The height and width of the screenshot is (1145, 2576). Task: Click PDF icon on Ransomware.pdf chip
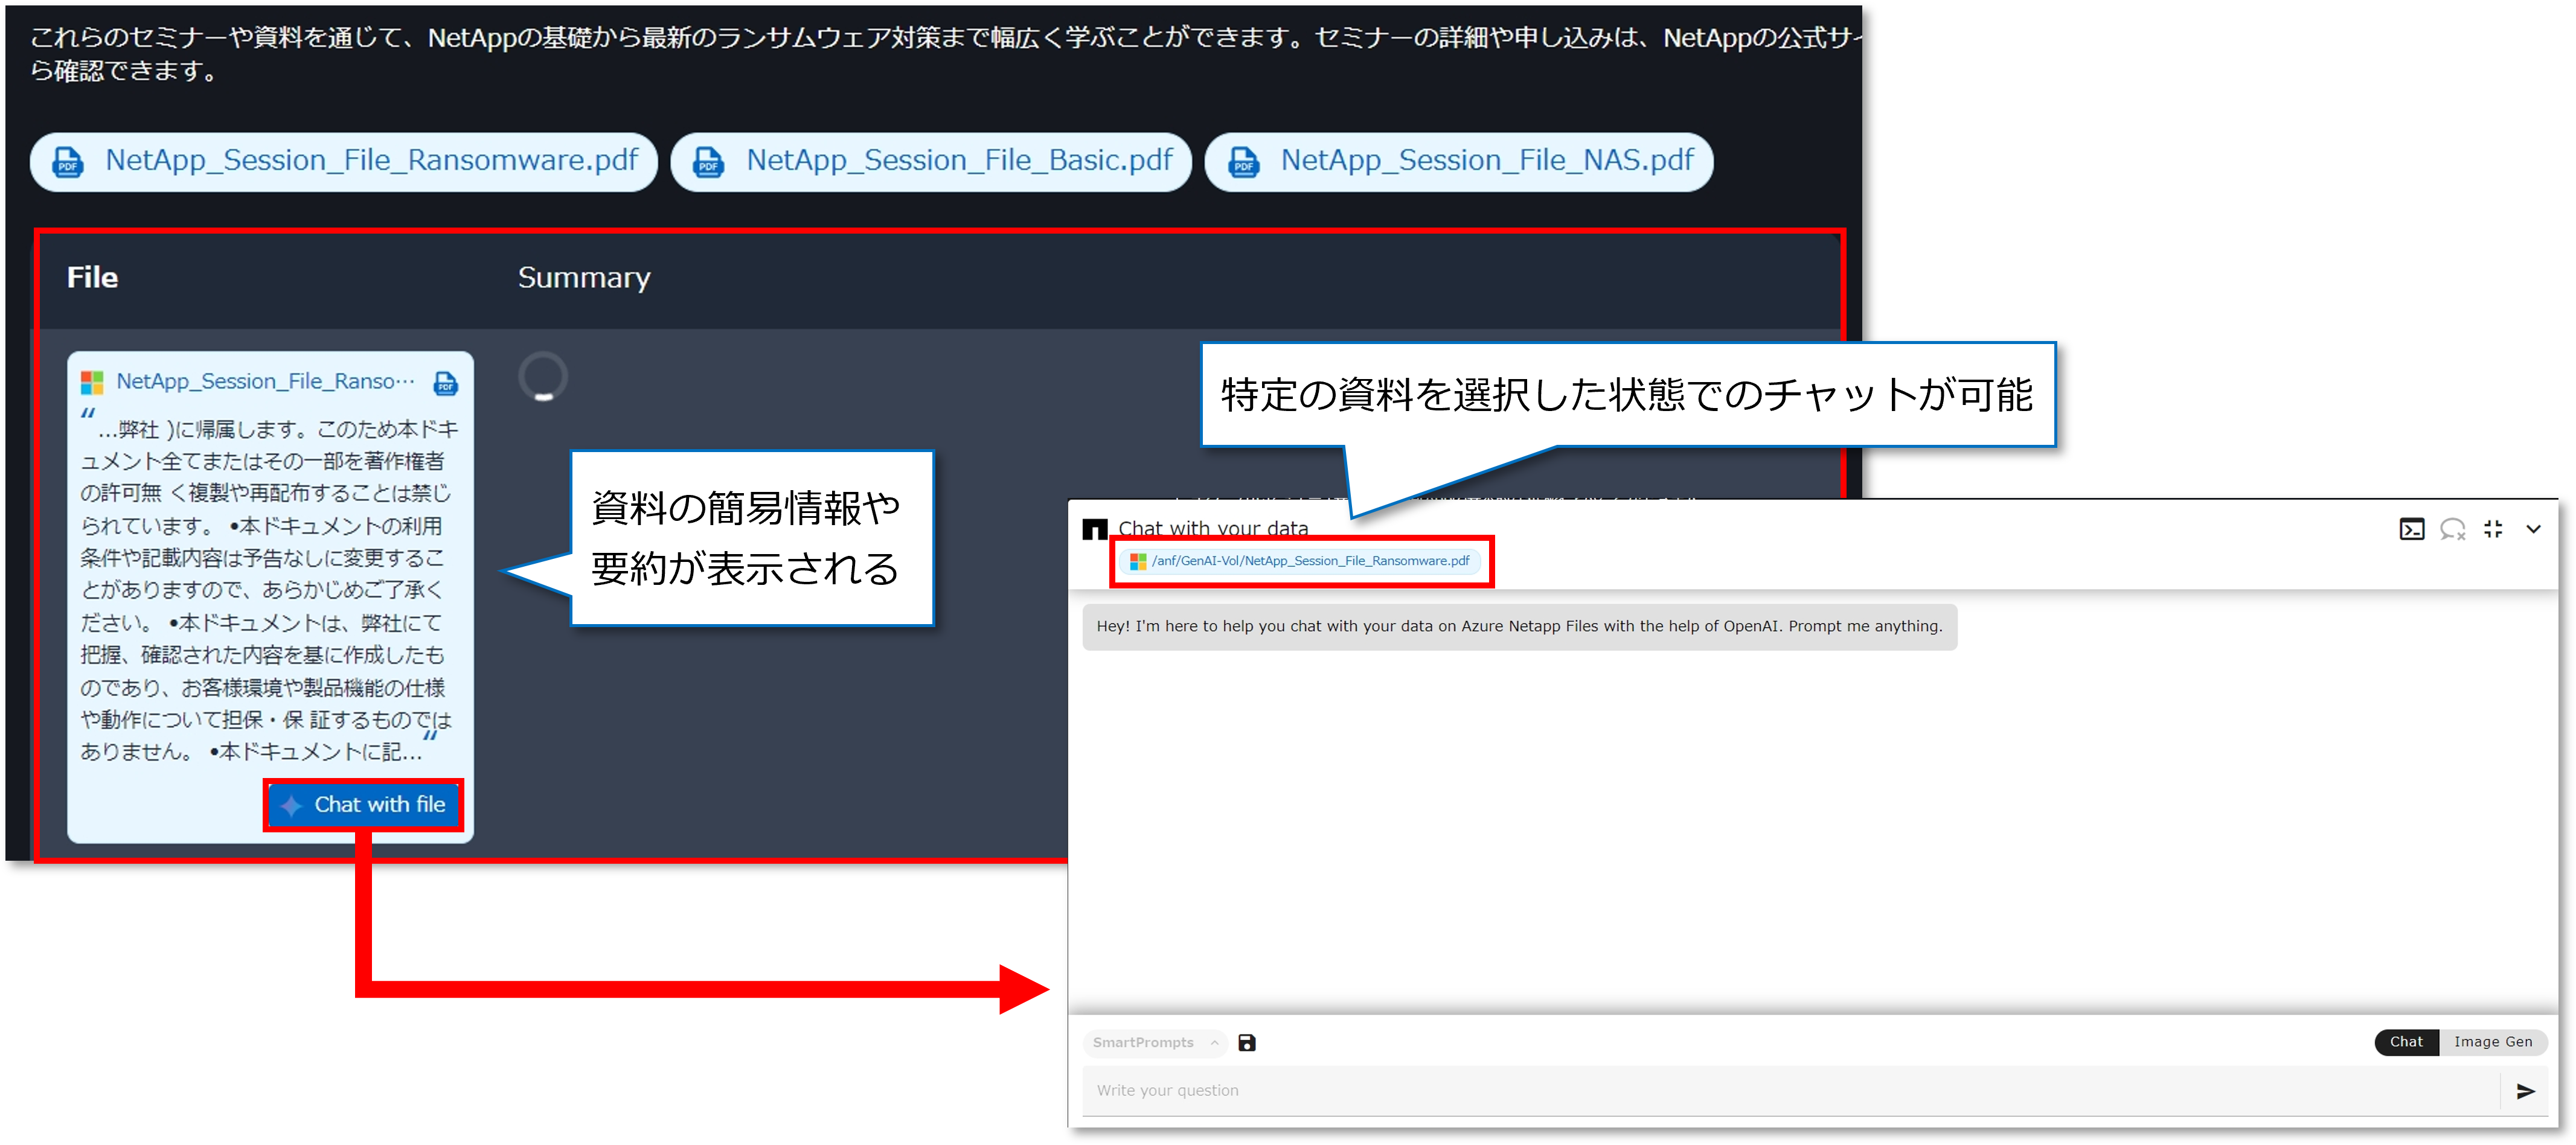[x=68, y=161]
